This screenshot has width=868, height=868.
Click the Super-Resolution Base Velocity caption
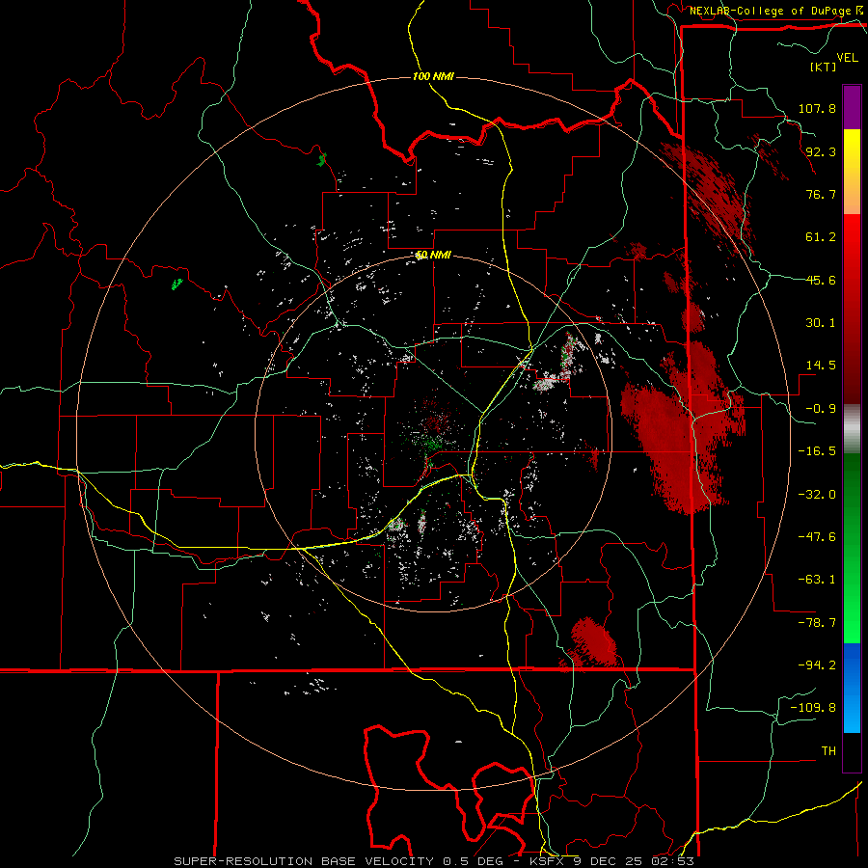pos(434,861)
